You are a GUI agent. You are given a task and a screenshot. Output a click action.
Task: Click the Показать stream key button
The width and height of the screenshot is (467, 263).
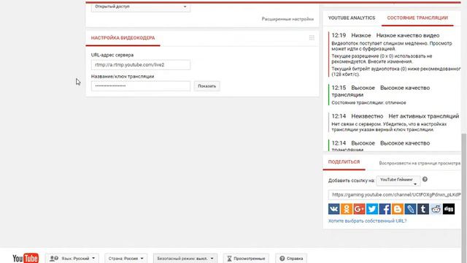(207, 86)
